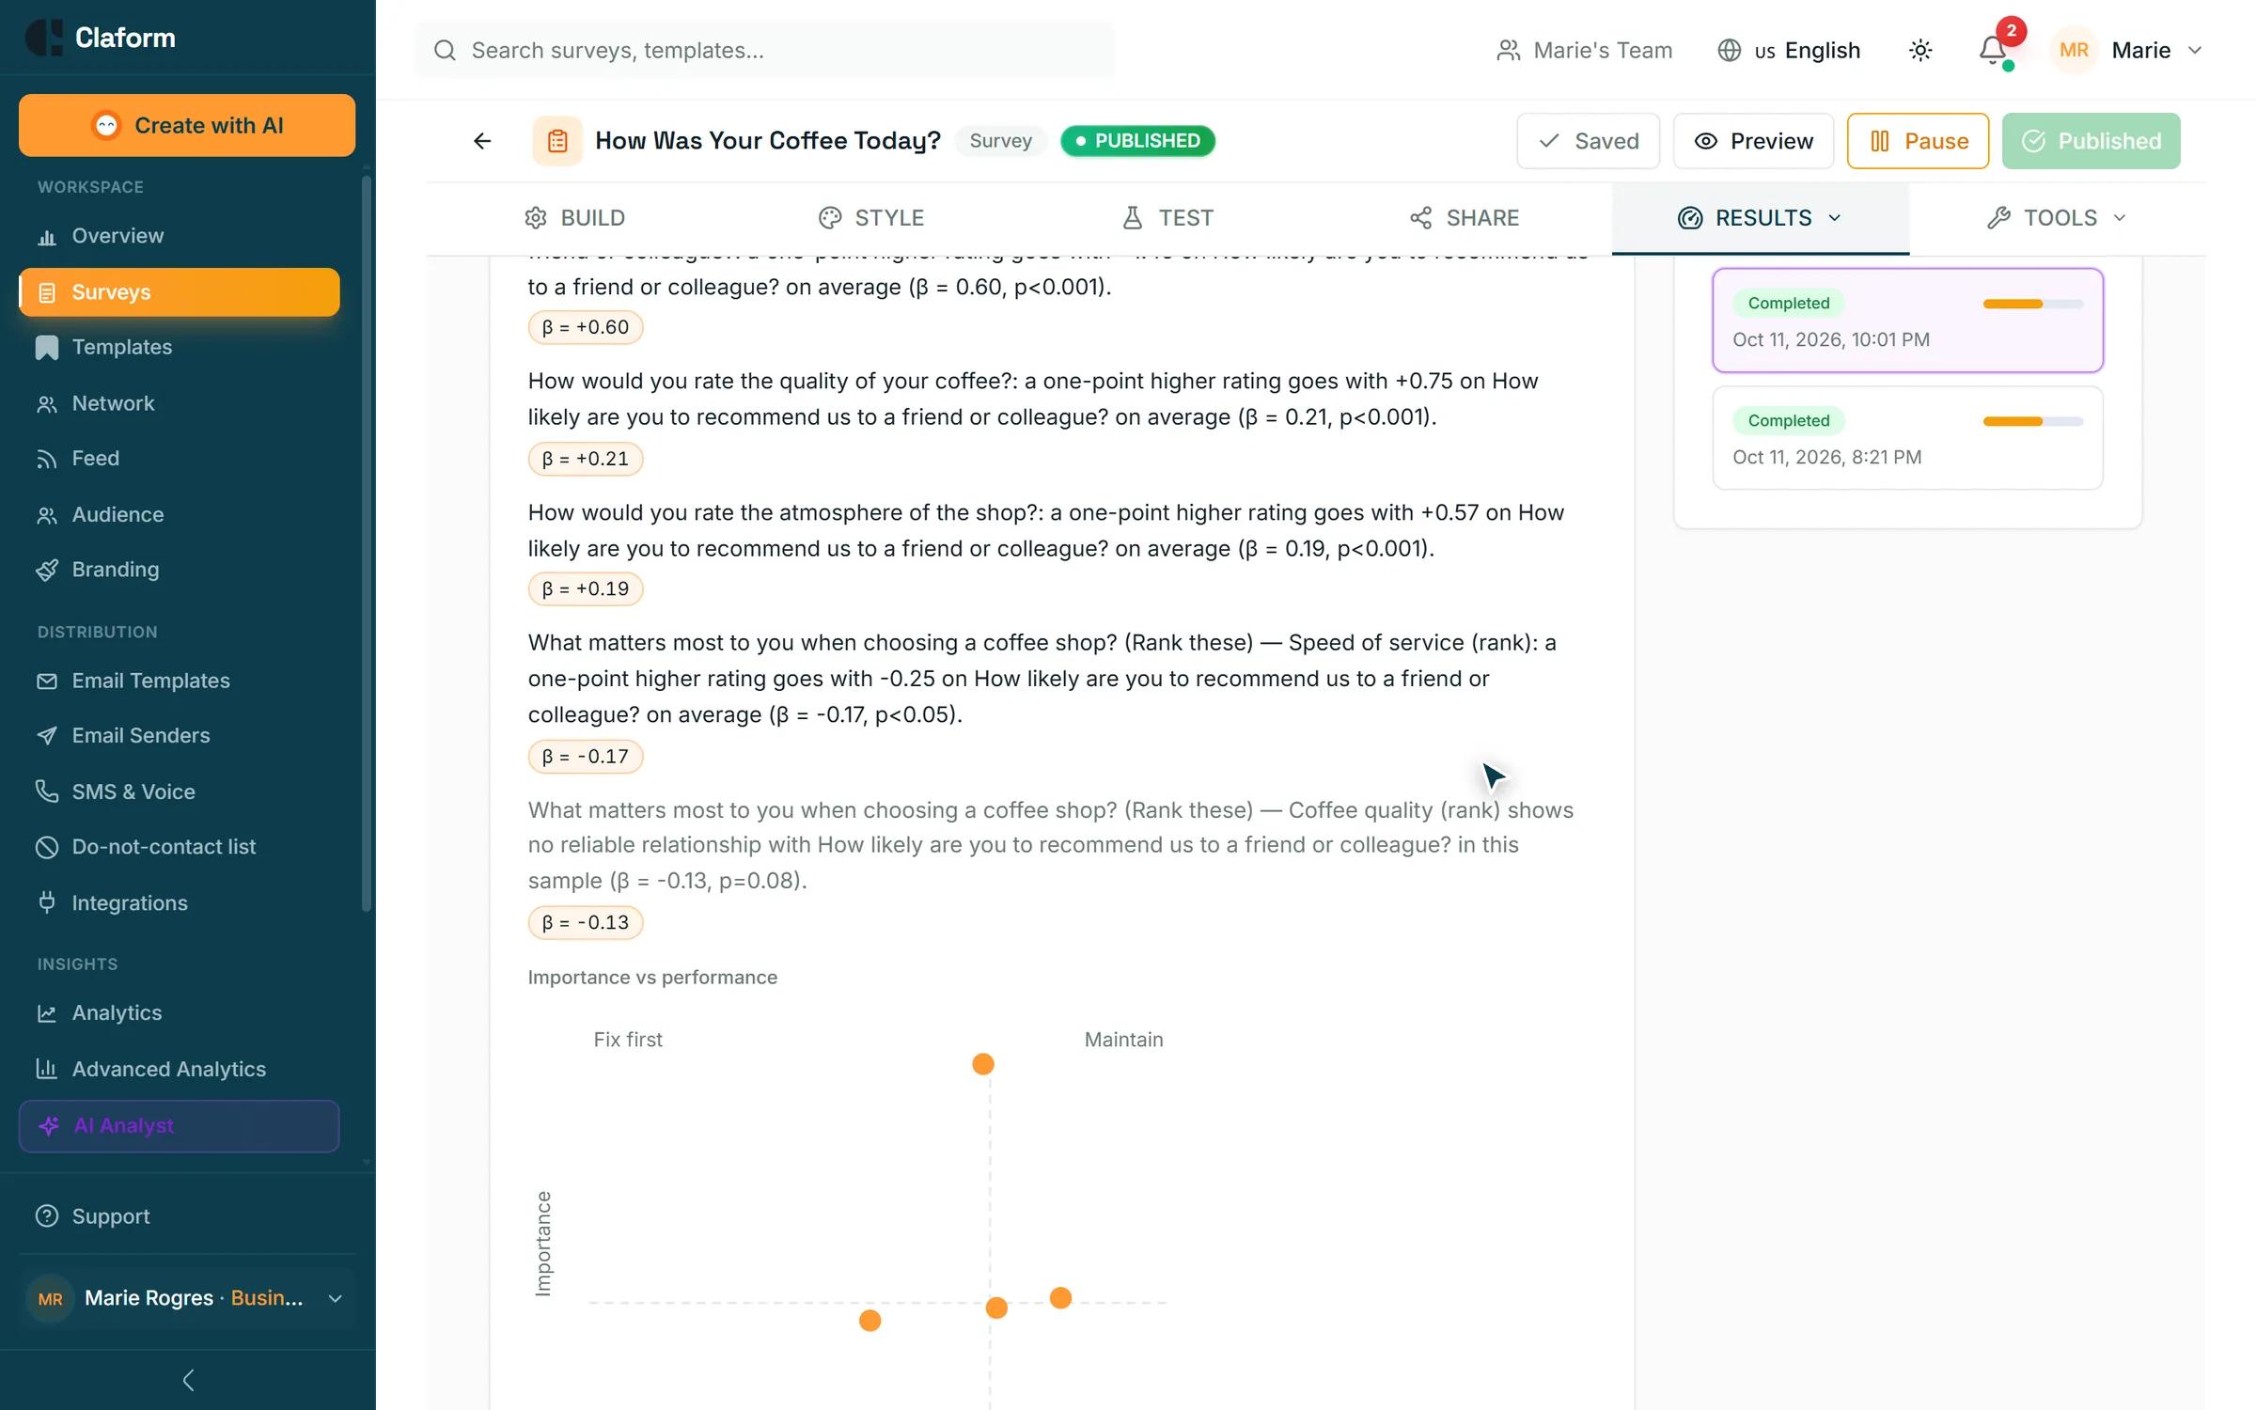Open Do-not-contact list
This screenshot has height=1410, width=2256.
pos(179,847)
